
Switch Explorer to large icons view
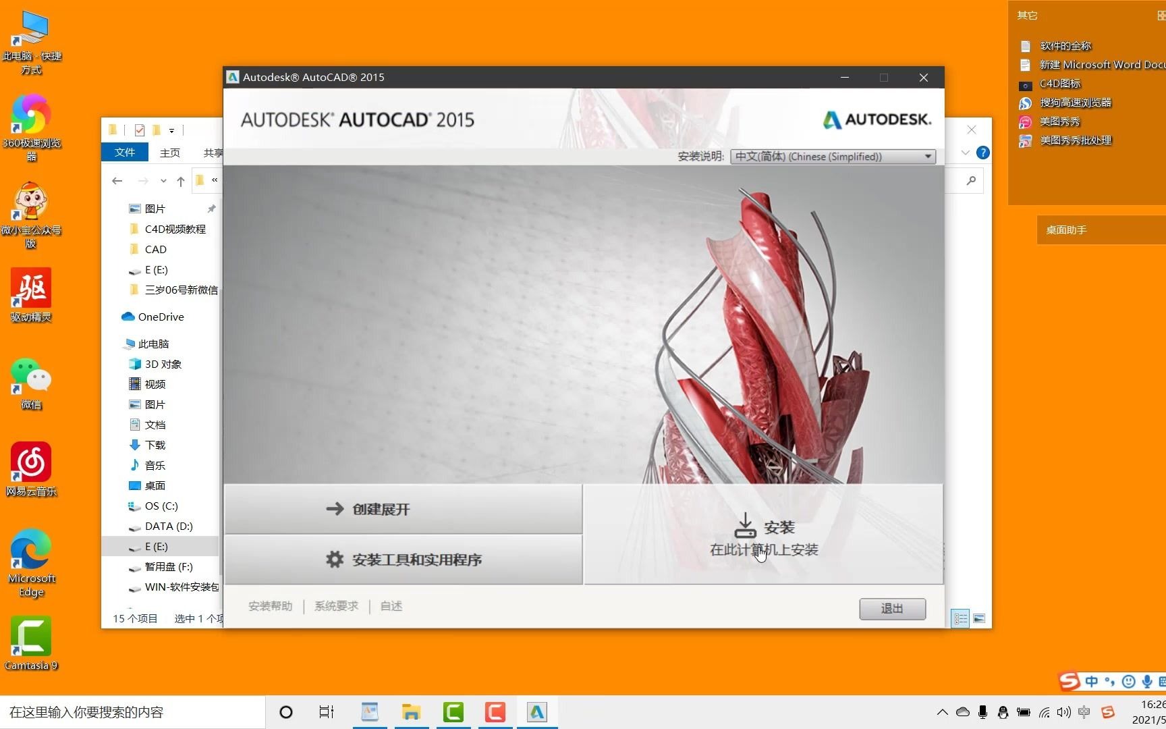979,618
